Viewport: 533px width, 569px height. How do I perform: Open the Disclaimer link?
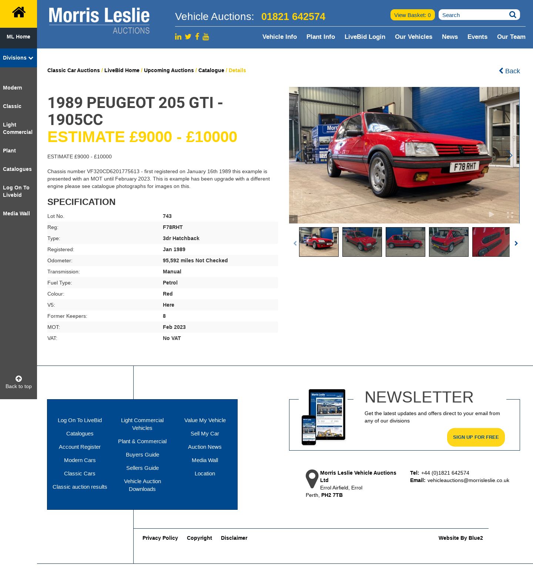click(234, 538)
